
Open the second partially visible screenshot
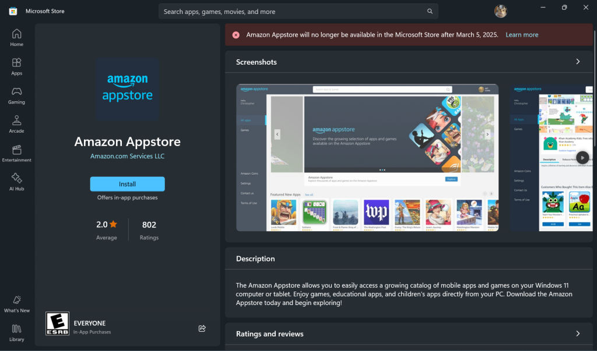click(551, 157)
